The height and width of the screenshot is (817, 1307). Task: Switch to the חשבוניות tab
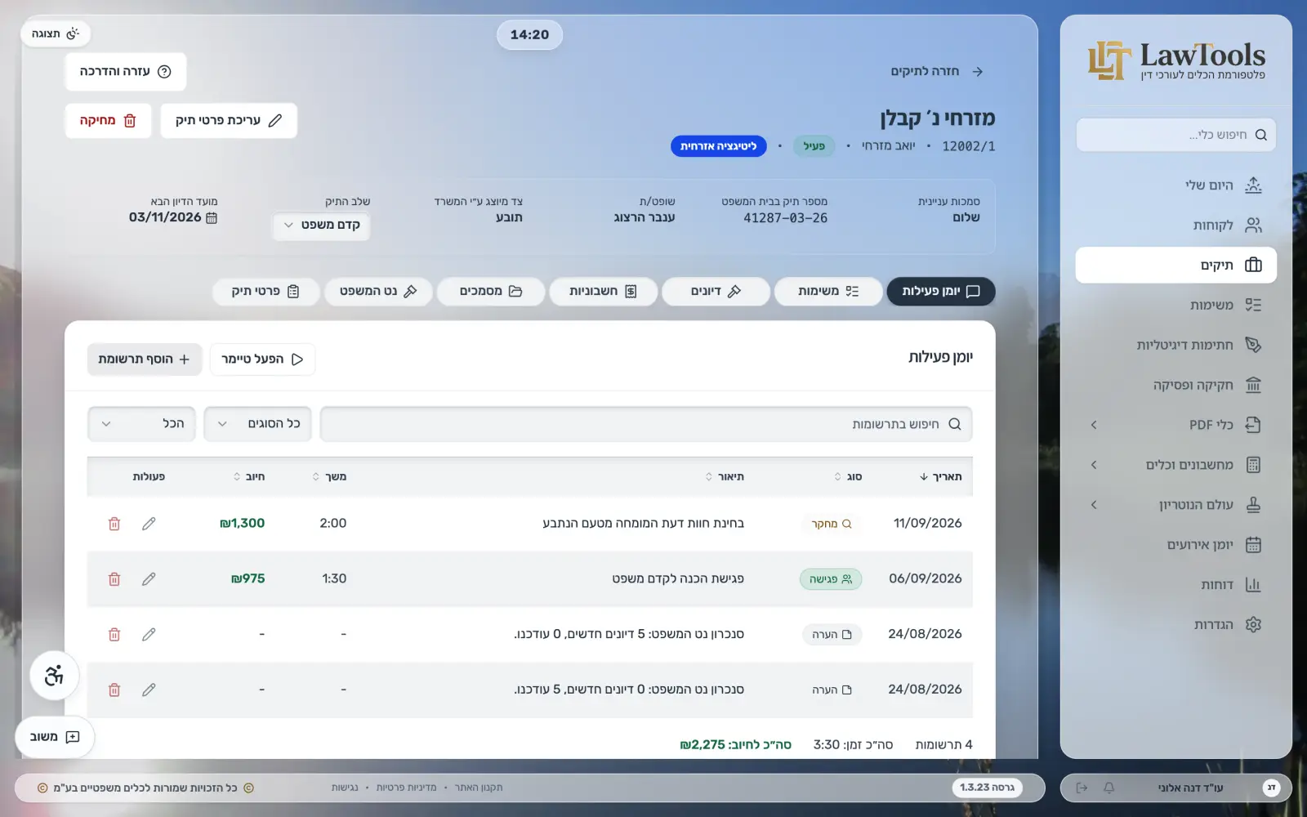click(603, 292)
